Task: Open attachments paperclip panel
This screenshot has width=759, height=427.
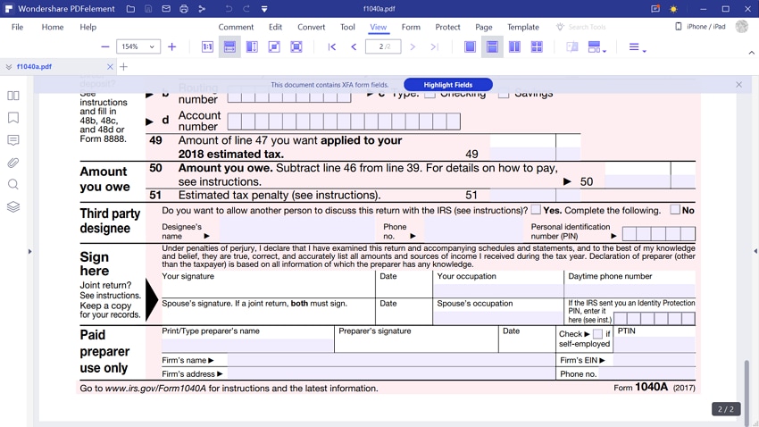Action: click(13, 163)
